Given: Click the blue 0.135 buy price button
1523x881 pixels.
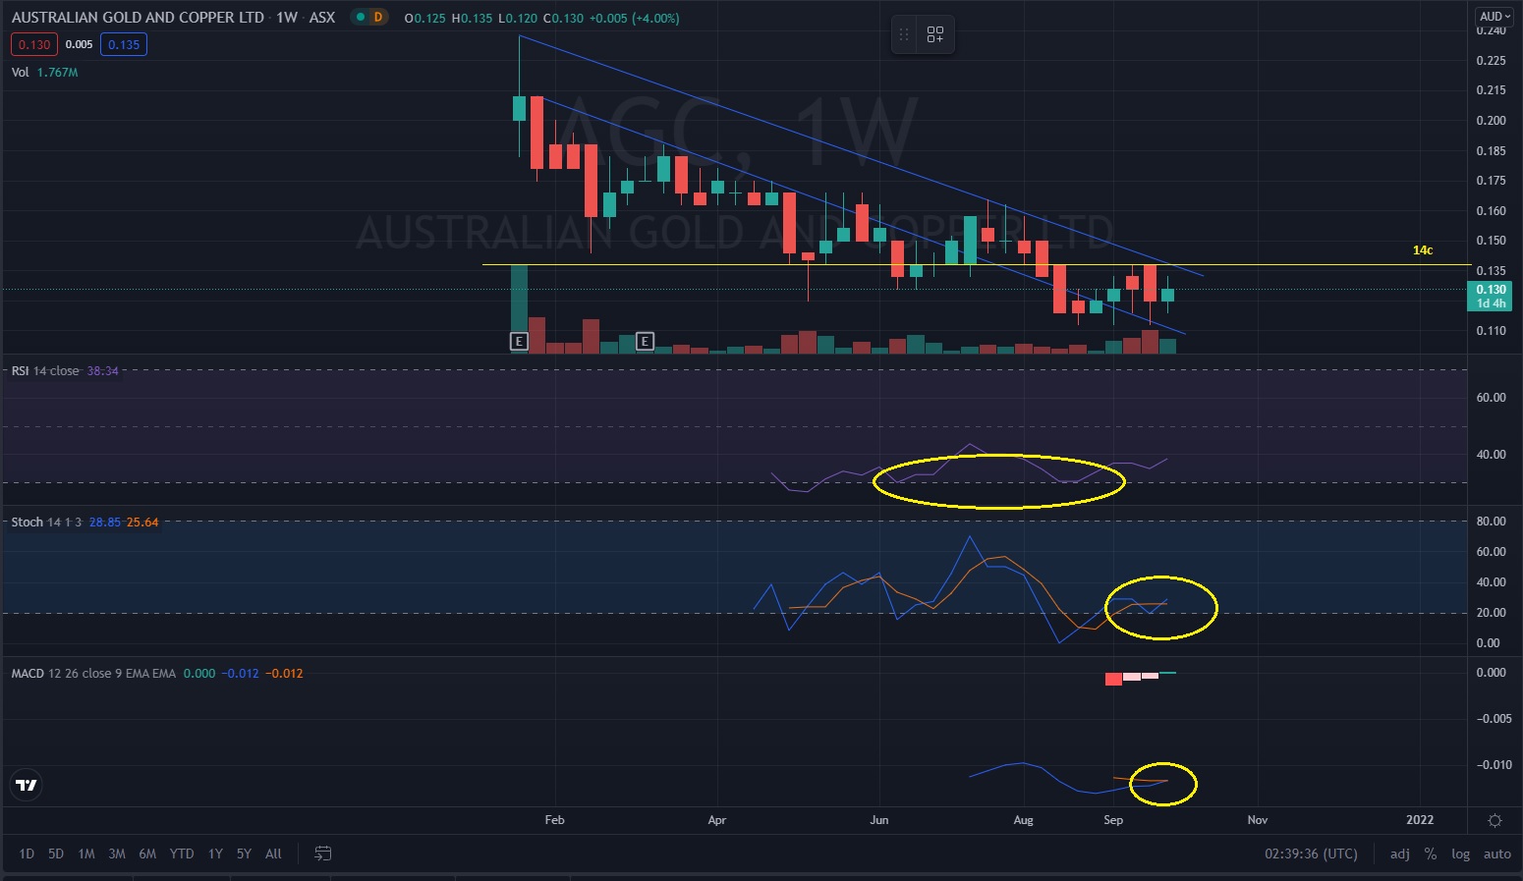Looking at the screenshot, I should 124,44.
